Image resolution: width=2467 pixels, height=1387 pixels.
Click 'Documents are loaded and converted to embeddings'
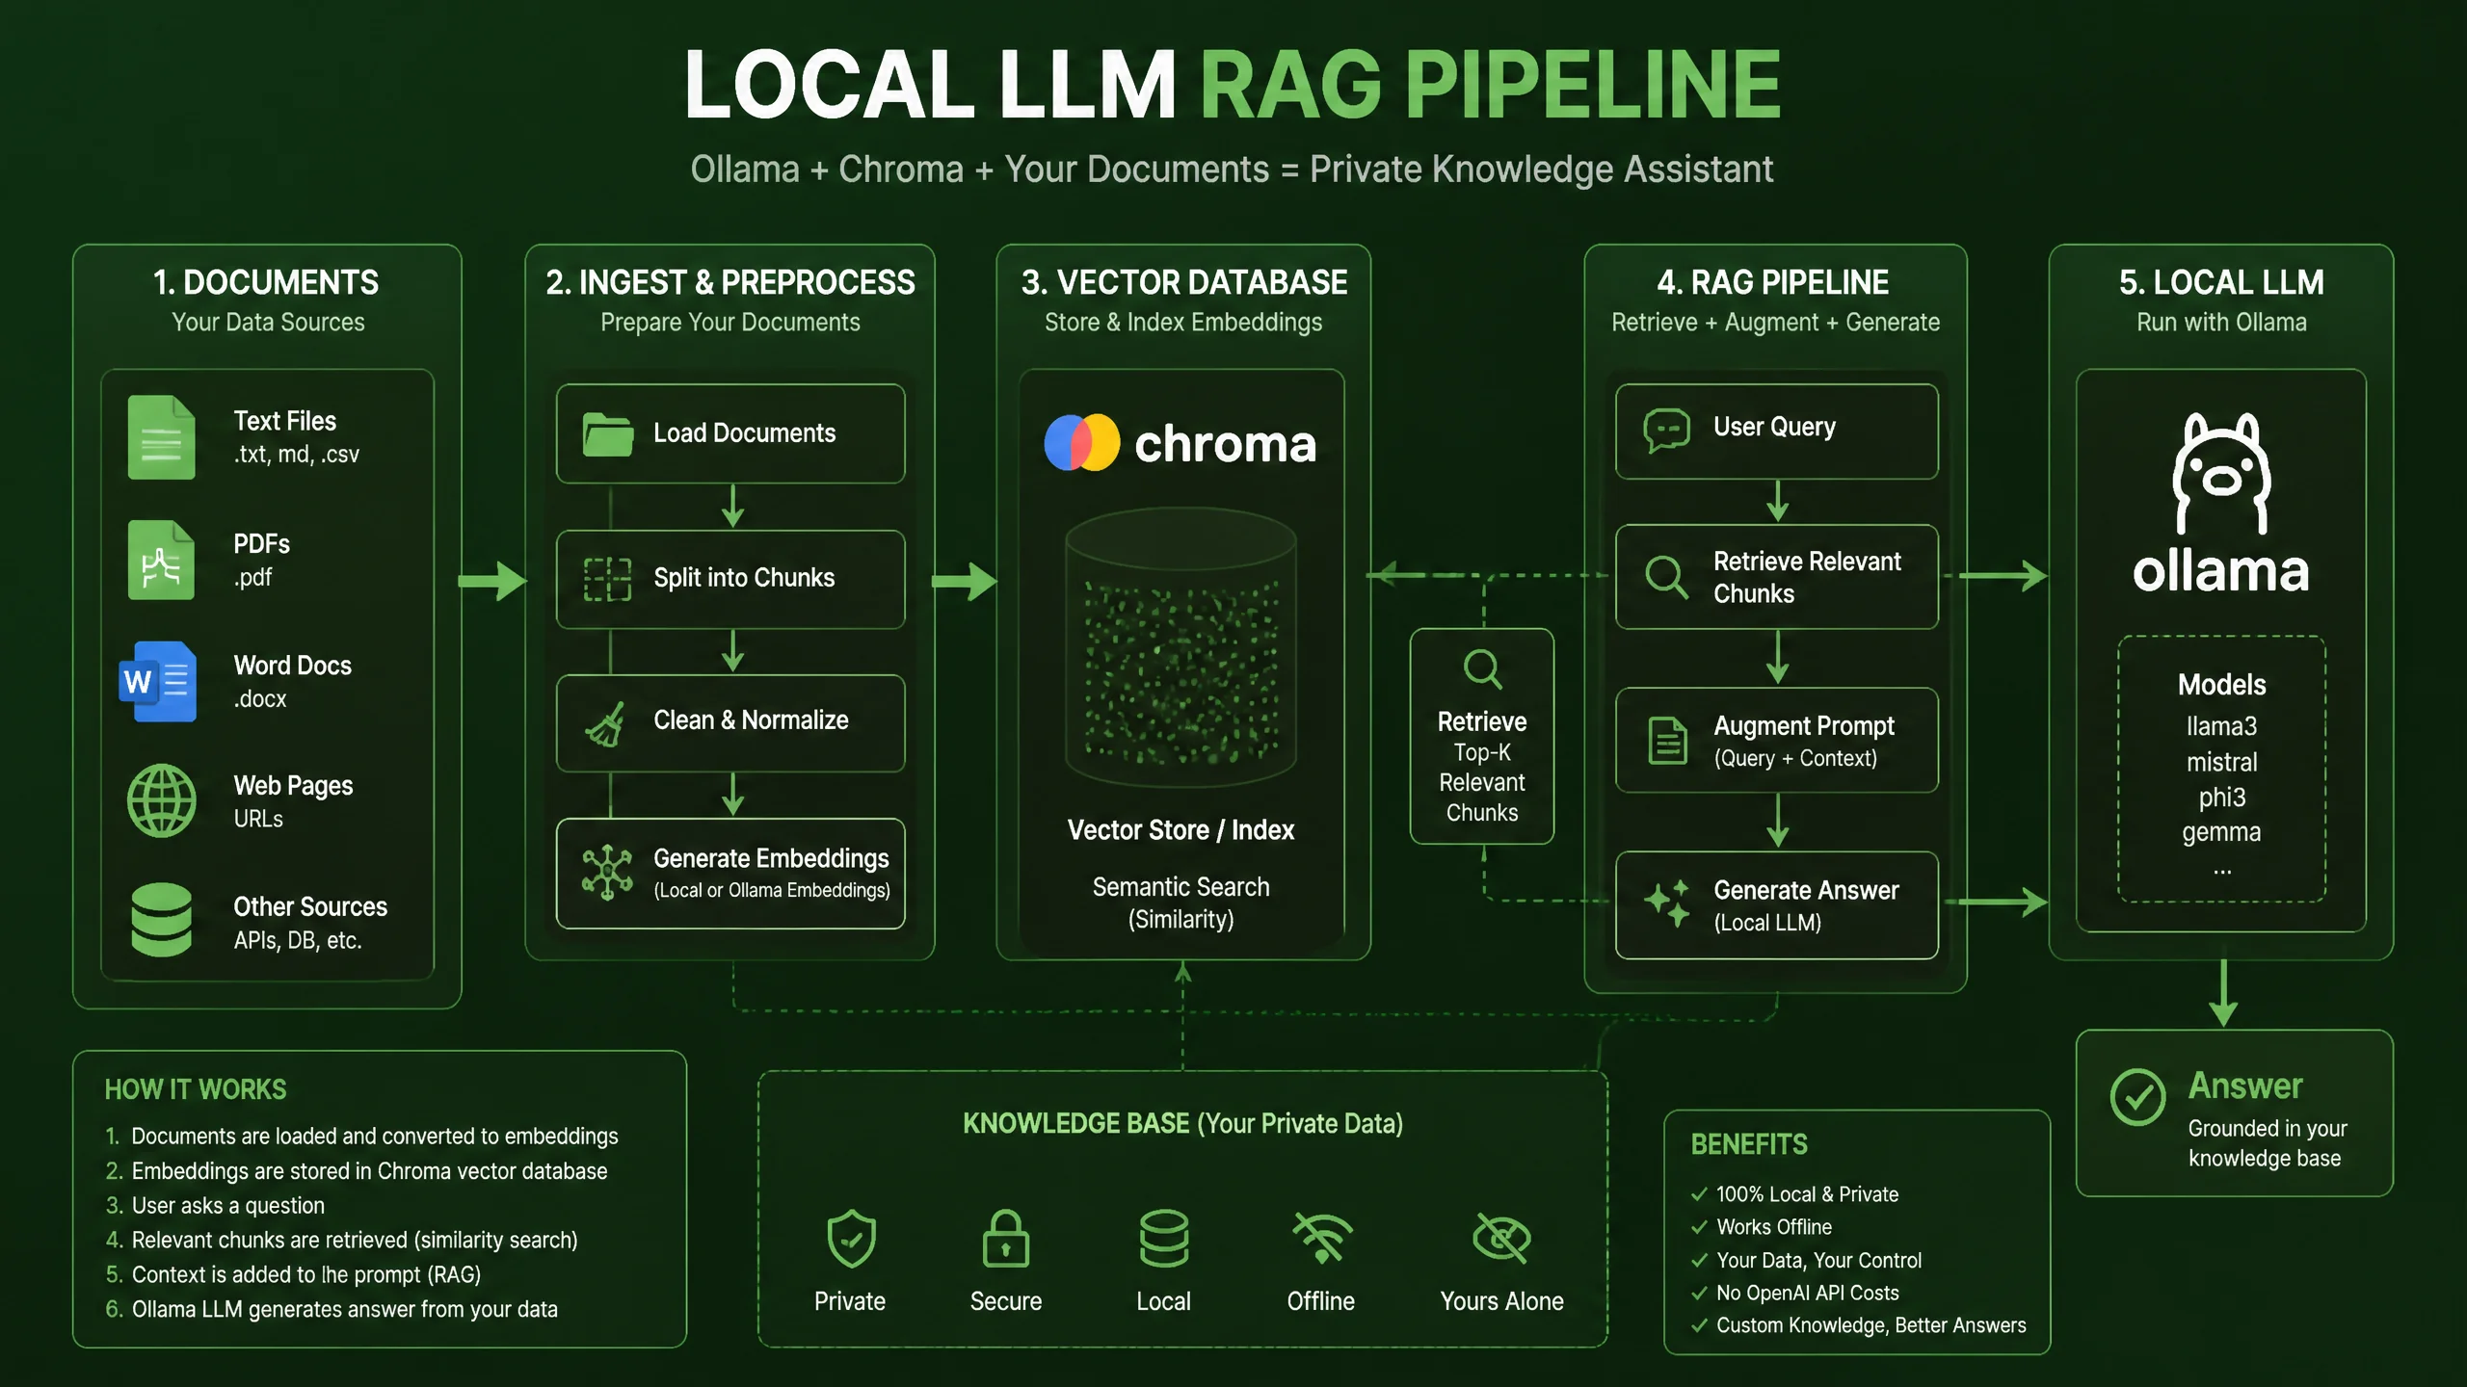(x=375, y=1137)
